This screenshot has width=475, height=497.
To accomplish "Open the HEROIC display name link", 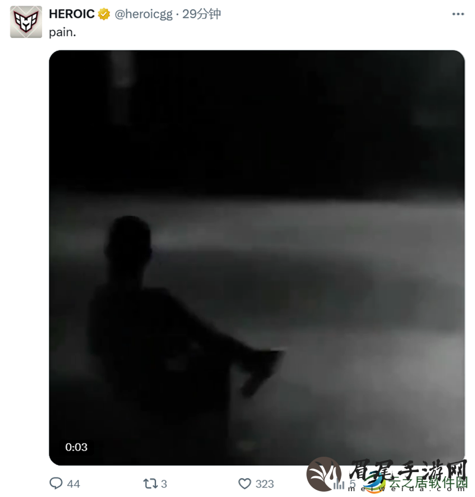I will point(72,14).
